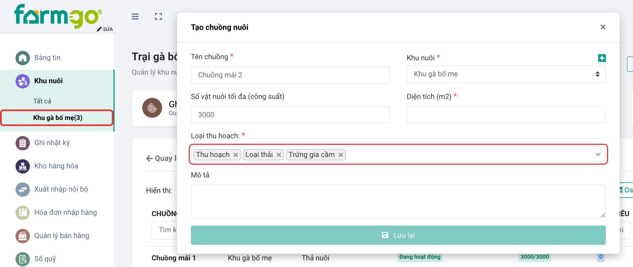Click the 3000/3000 capacity badge
This screenshot has width=633, height=267.
pos(535,257)
